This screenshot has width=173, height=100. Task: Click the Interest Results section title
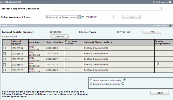coord(9,26)
